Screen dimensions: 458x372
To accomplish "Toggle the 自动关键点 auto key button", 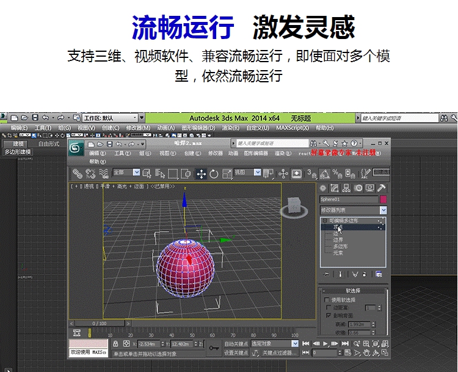I will pyautogui.click(x=236, y=344).
